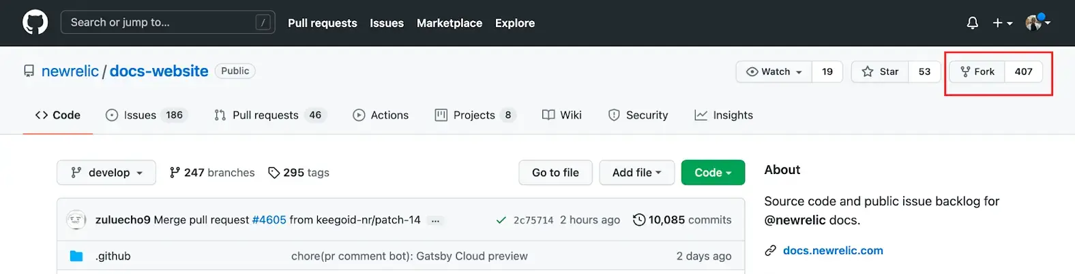Click the Search or jump to field
Screen dimensions: 1075x274
tap(168, 22)
